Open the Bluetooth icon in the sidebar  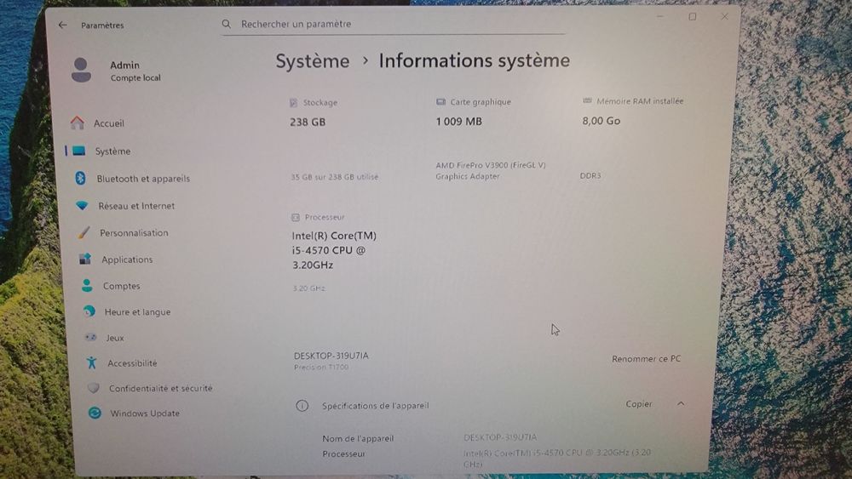tap(80, 178)
